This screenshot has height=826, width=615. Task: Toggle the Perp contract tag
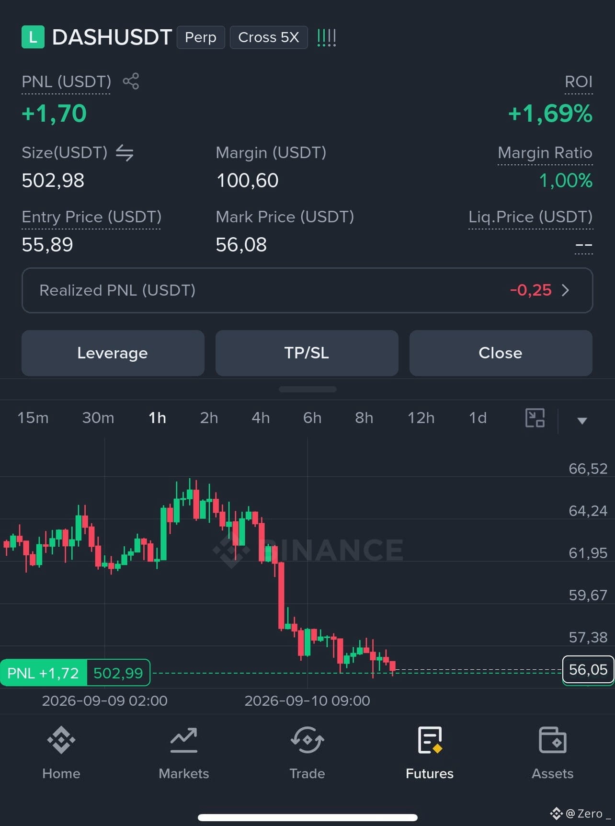pyautogui.click(x=201, y=37)
